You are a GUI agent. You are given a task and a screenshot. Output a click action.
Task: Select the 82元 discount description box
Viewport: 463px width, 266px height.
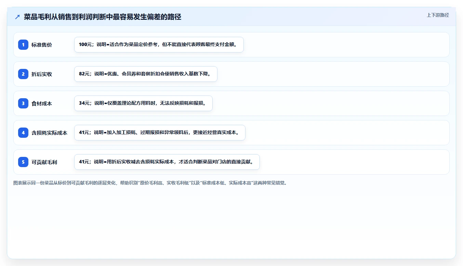pyautogui.click(x=146, y=74)
